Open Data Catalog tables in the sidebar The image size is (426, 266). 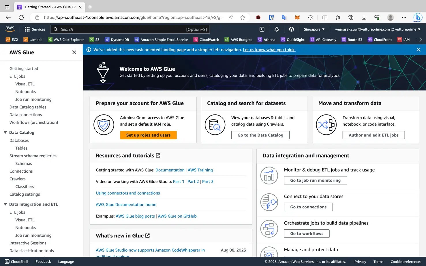pyautogui.click(x=28, y=107)
